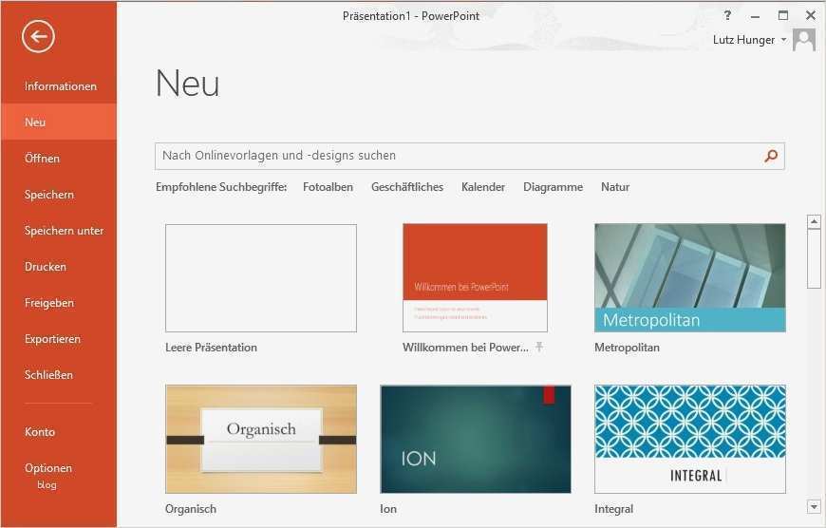Image resolution: width=826 pixels, height=528 pixels.
Task: Maximize the PowerPoint window
Action: 783,15
